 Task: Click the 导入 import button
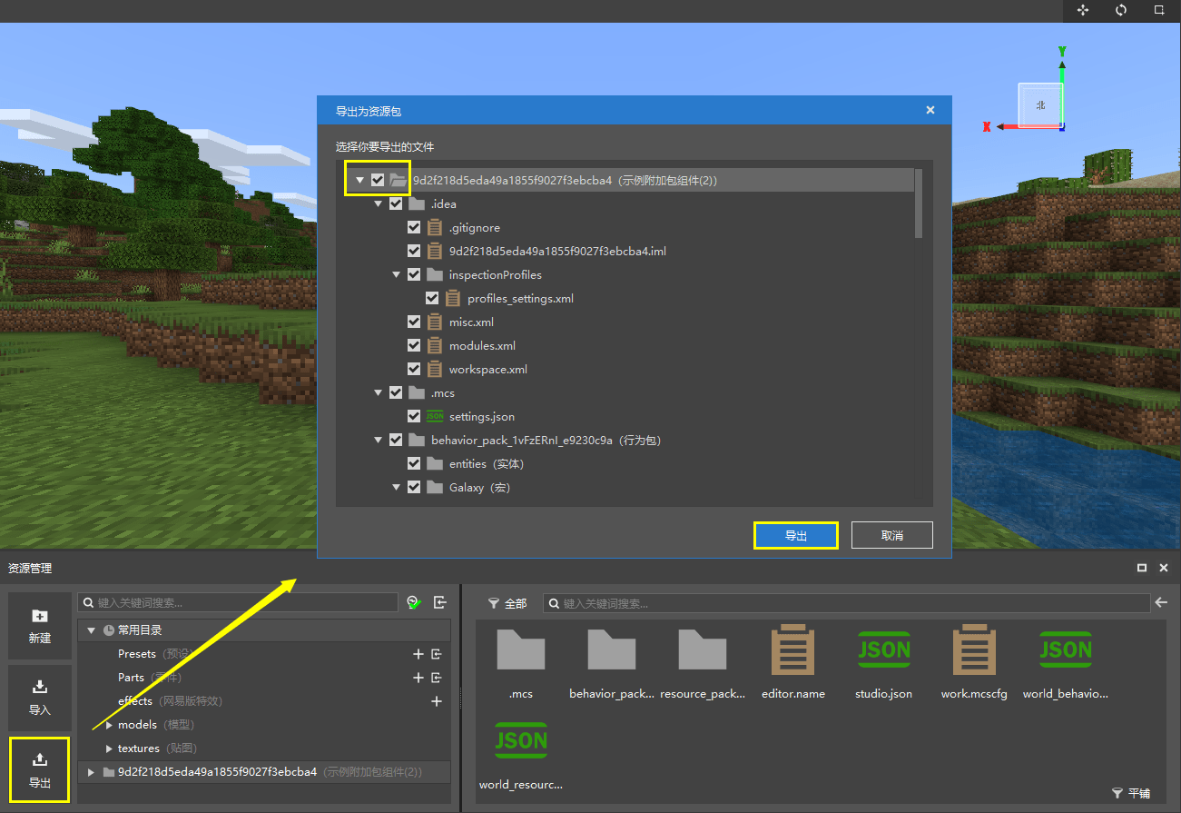[40, 698]
